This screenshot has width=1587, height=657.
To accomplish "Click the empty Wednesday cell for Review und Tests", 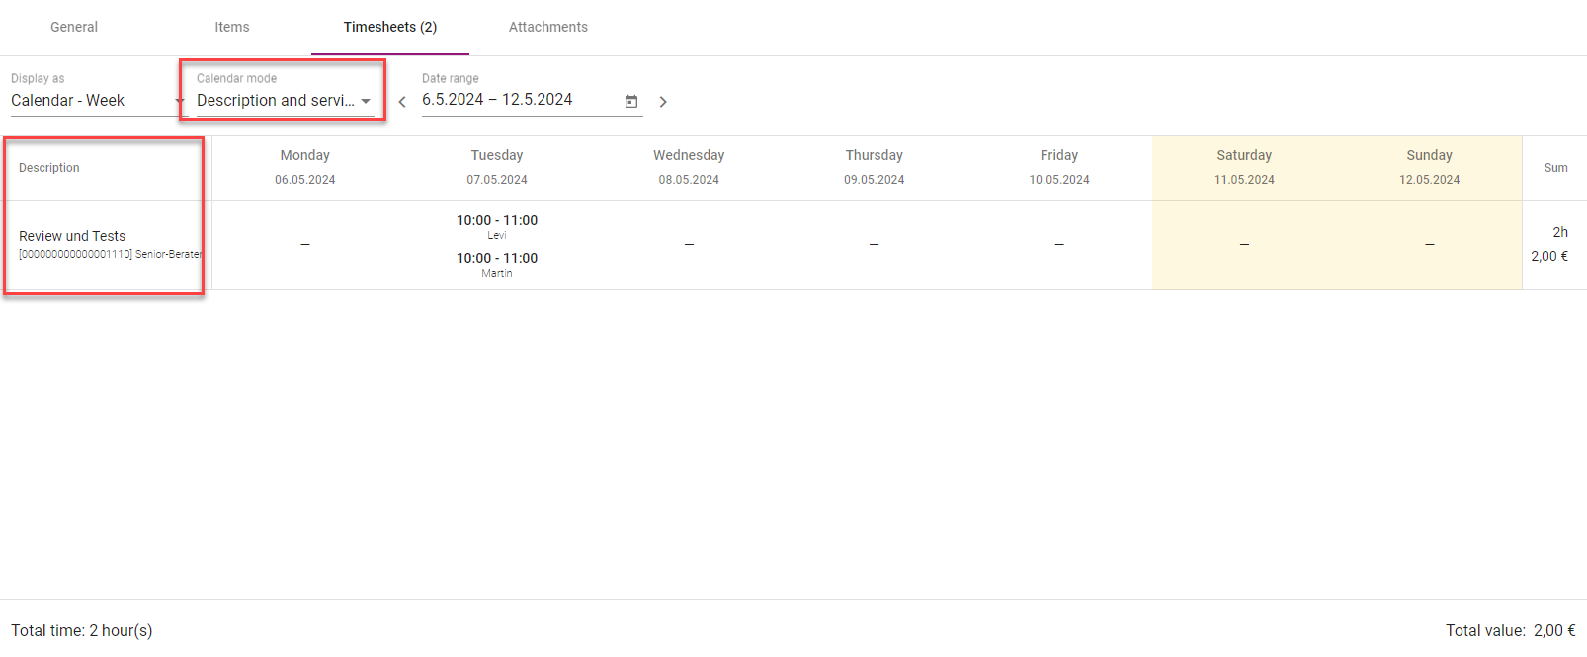I will click(689, 244).
